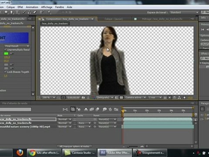Open the Affichage menu

pos(47,7)
